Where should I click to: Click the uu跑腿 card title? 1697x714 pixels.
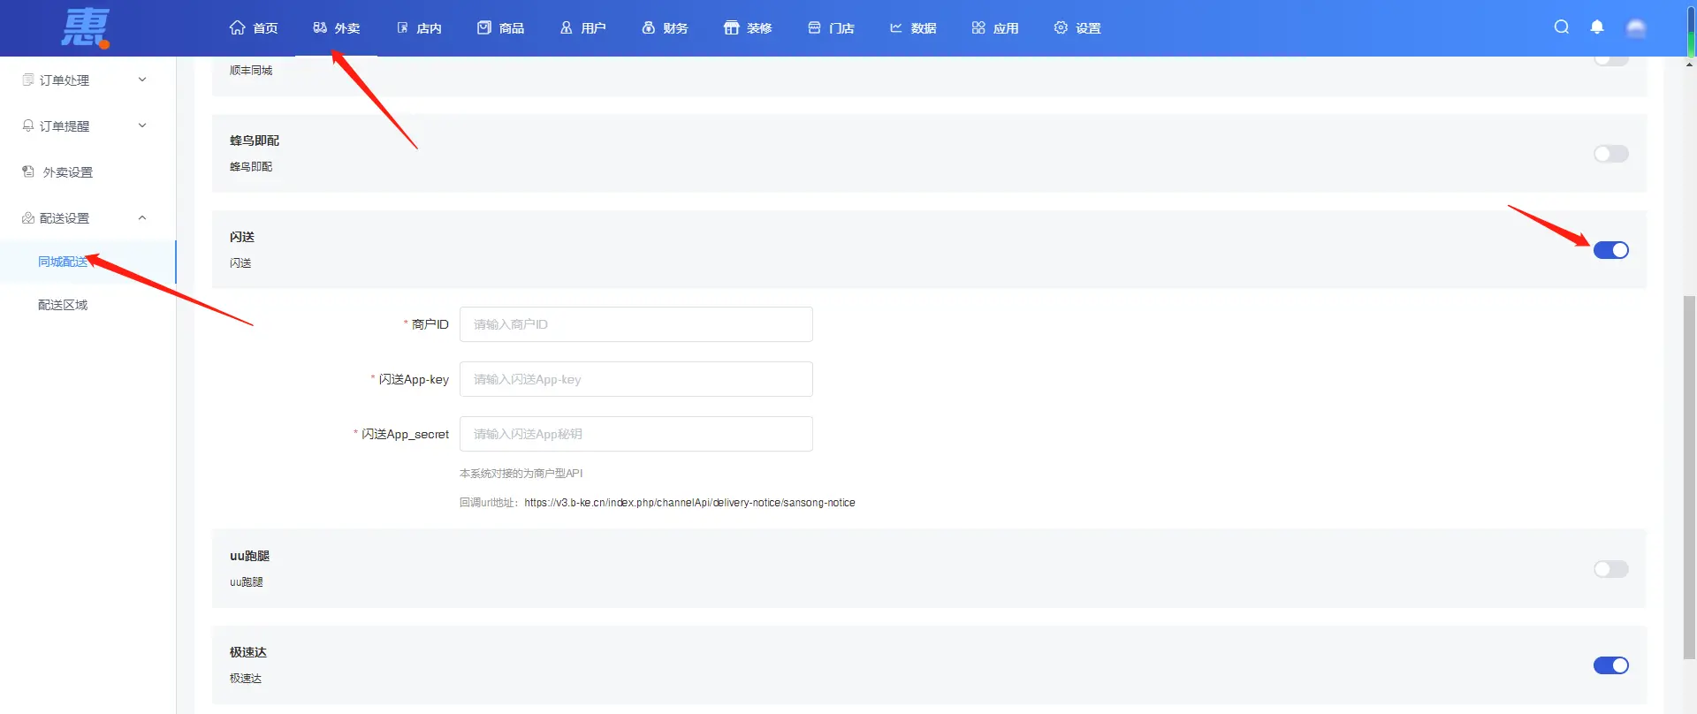249,556
